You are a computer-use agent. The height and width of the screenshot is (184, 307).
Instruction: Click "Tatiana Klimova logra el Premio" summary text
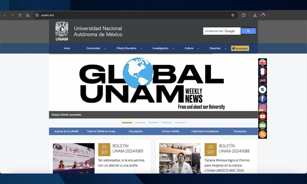coord(227,160)
